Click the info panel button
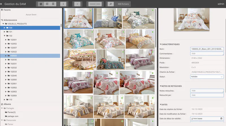 (63, 4)
